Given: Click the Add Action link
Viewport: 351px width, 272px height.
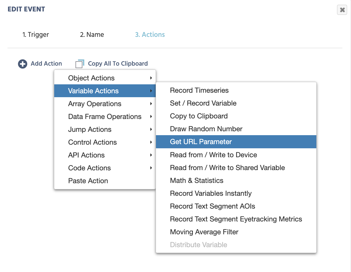Looking at the screenshot, I should pyautogui.click(x=46, y=64).
